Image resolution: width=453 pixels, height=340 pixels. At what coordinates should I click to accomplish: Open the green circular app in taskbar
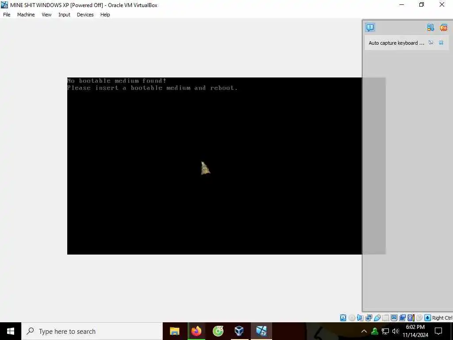pyautogui.click(x=218, y=331)
